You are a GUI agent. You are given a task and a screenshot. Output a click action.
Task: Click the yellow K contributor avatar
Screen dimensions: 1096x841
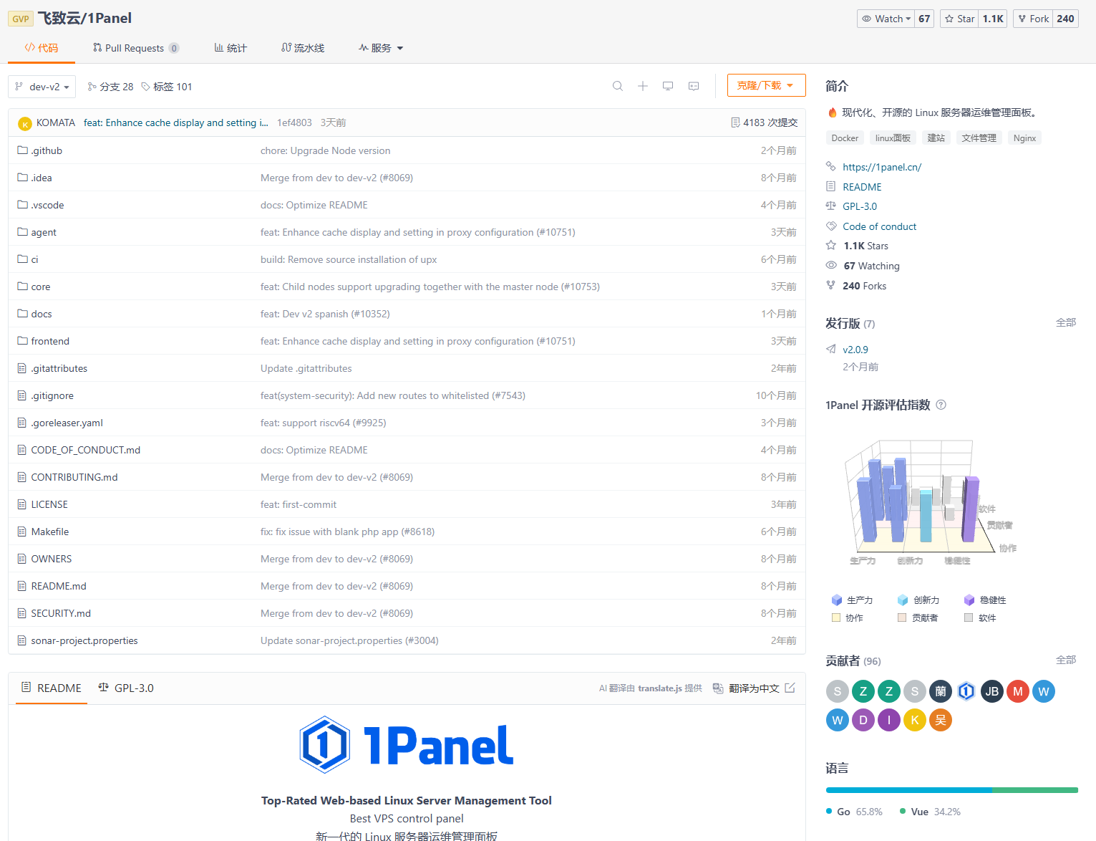(915, 720)
